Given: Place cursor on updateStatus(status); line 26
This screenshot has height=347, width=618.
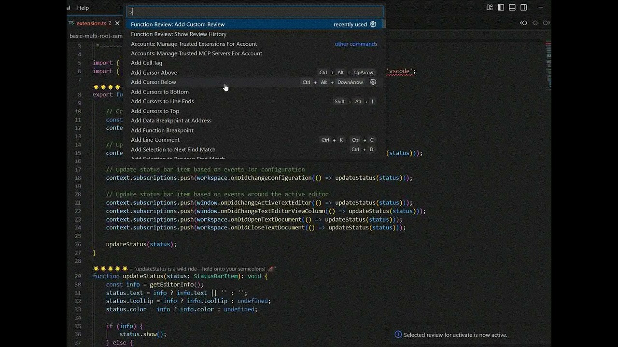Looking at the screenshot, I should tap(141, 244).
